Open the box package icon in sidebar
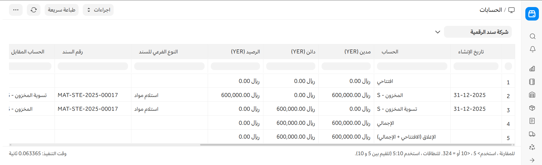The image size is (542, 165). (532, 108)
